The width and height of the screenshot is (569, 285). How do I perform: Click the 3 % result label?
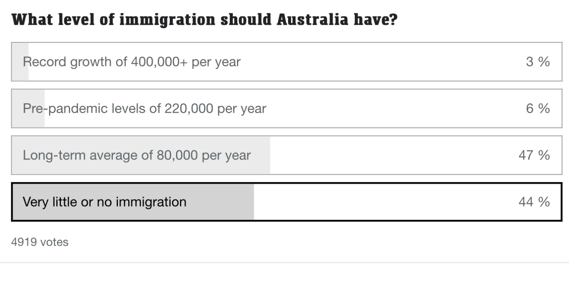538,62
